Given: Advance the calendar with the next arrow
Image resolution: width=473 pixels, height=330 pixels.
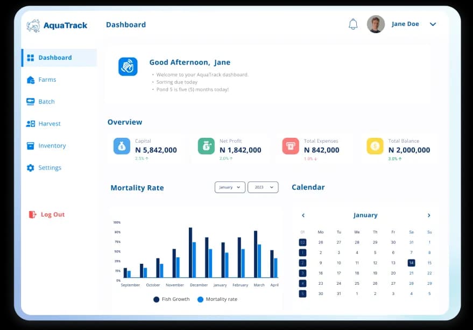Looking at the screenshot, I should click(429, 215).
